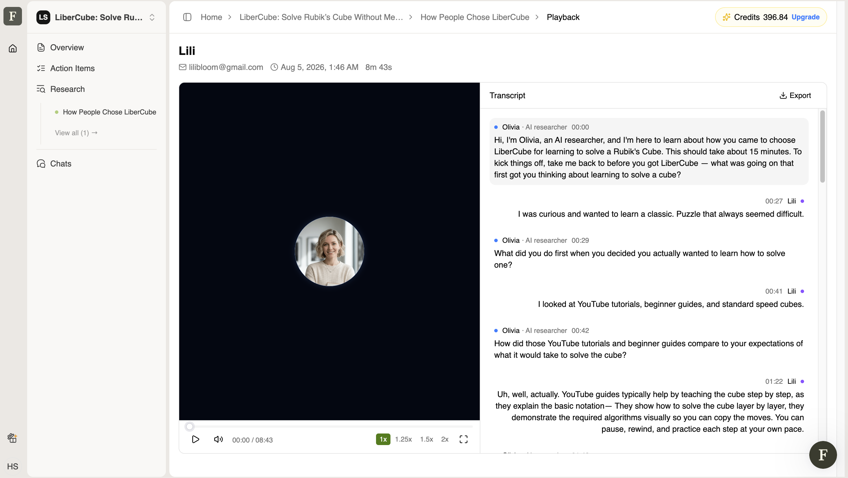This screenshot has height=478, width=848.
Task: Jump to Olivia's 00:29 transcript question
Action: pos(649,253)
